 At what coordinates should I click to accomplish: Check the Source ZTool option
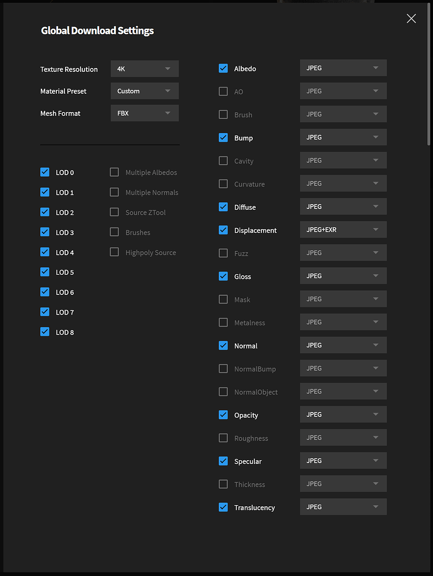[x=115, y=212]
